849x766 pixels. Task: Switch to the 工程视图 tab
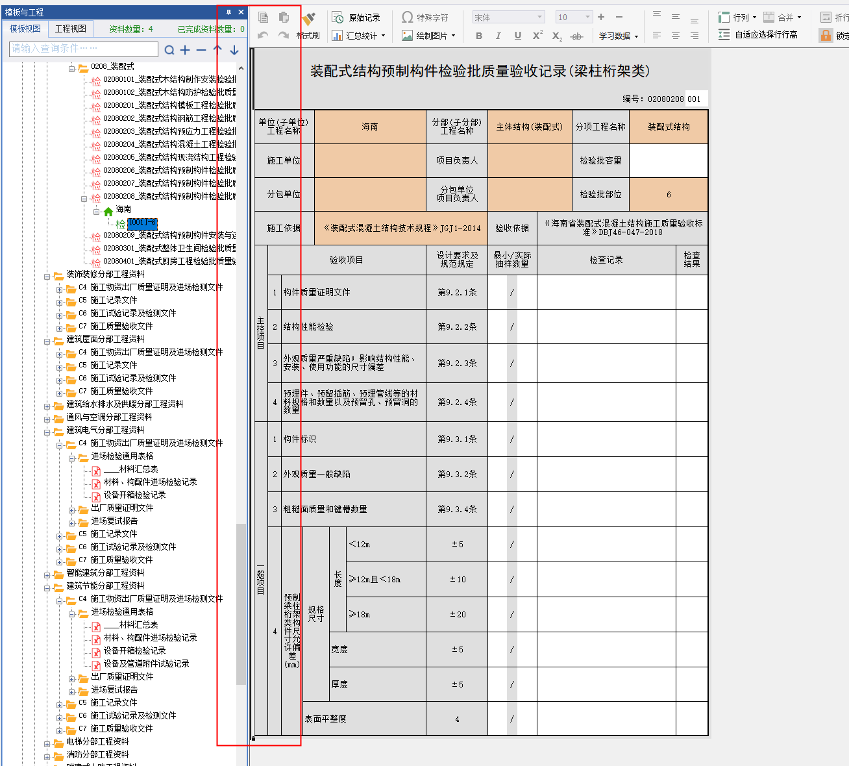click(x=71, y=29)
